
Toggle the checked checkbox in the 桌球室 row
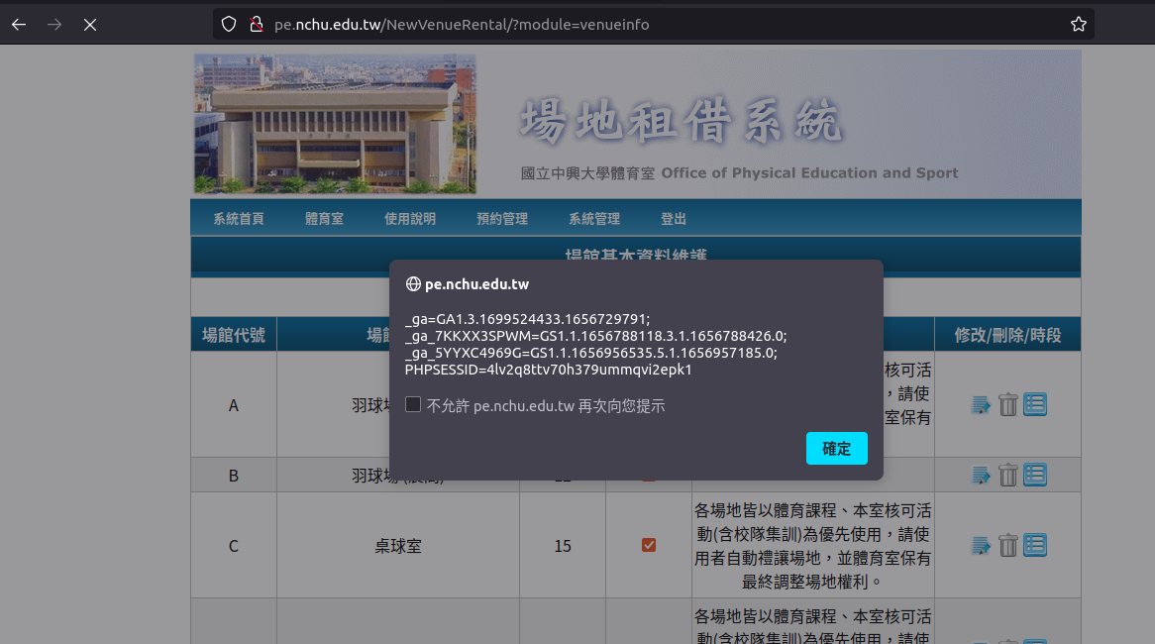[x=648, y=545]
